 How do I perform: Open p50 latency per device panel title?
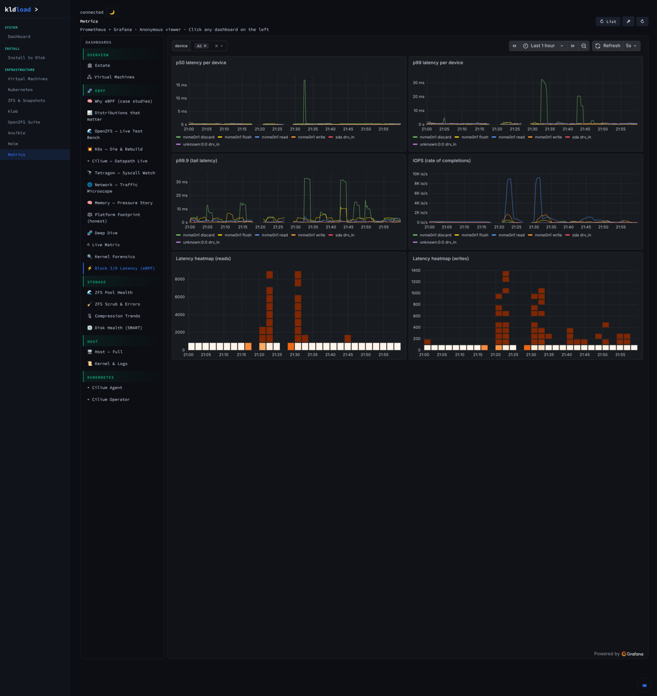[201, 62]
